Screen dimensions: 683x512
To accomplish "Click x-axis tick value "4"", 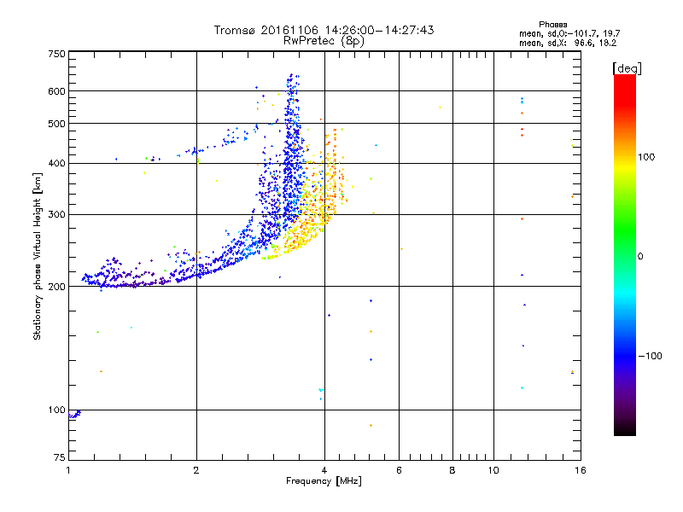I will tap(324, 470).
